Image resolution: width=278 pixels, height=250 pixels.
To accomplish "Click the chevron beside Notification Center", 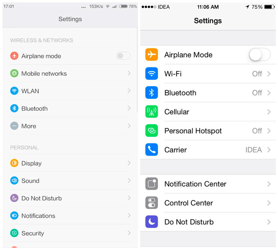I will (x=269, y=184).
